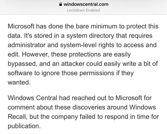Click the word "wanted." ending the first paragraph
Image resolution: width=167 pixels, height=134 pixels.
[x=19, y=82]
